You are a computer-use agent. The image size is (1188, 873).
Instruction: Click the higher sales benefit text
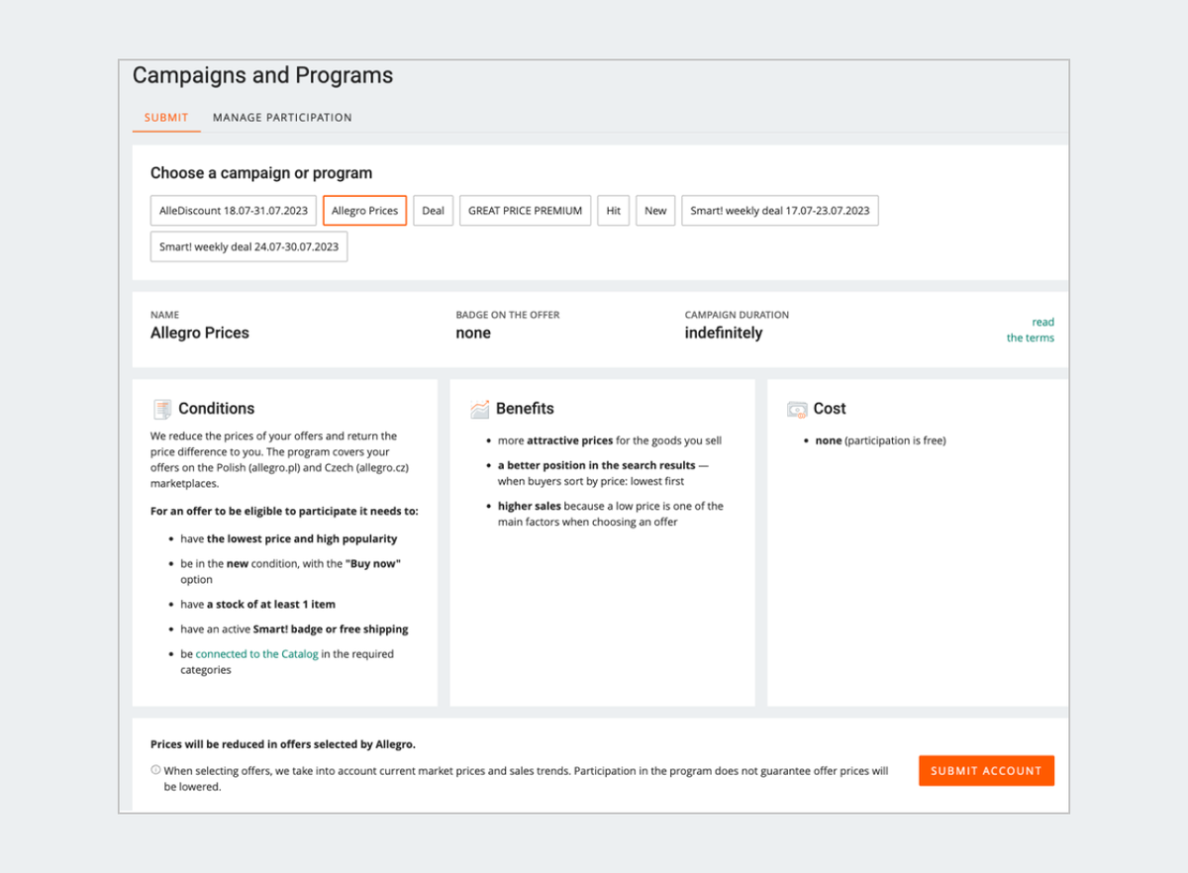pyautogui.click(x=611, y=514)
